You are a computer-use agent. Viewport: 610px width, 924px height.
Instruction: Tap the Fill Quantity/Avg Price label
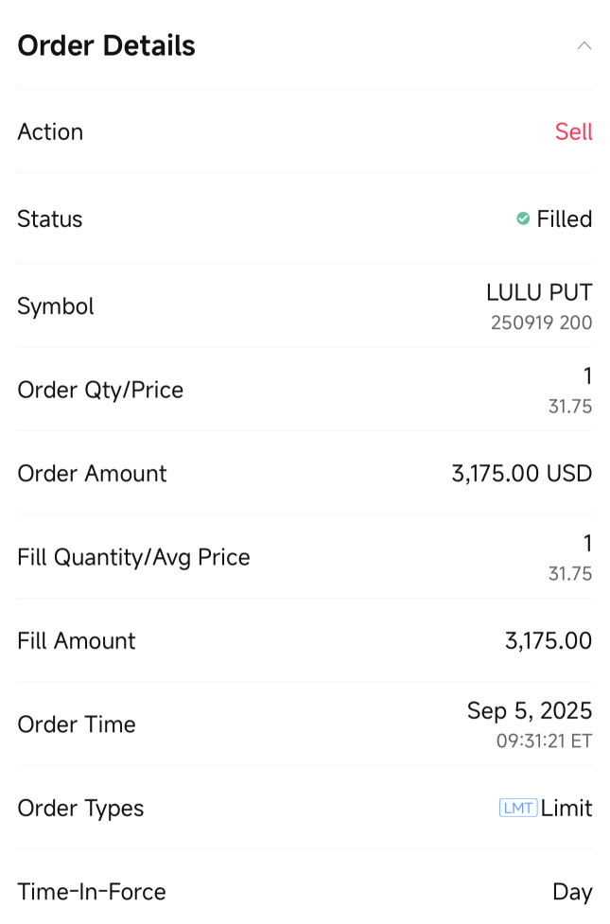point(133,557)
